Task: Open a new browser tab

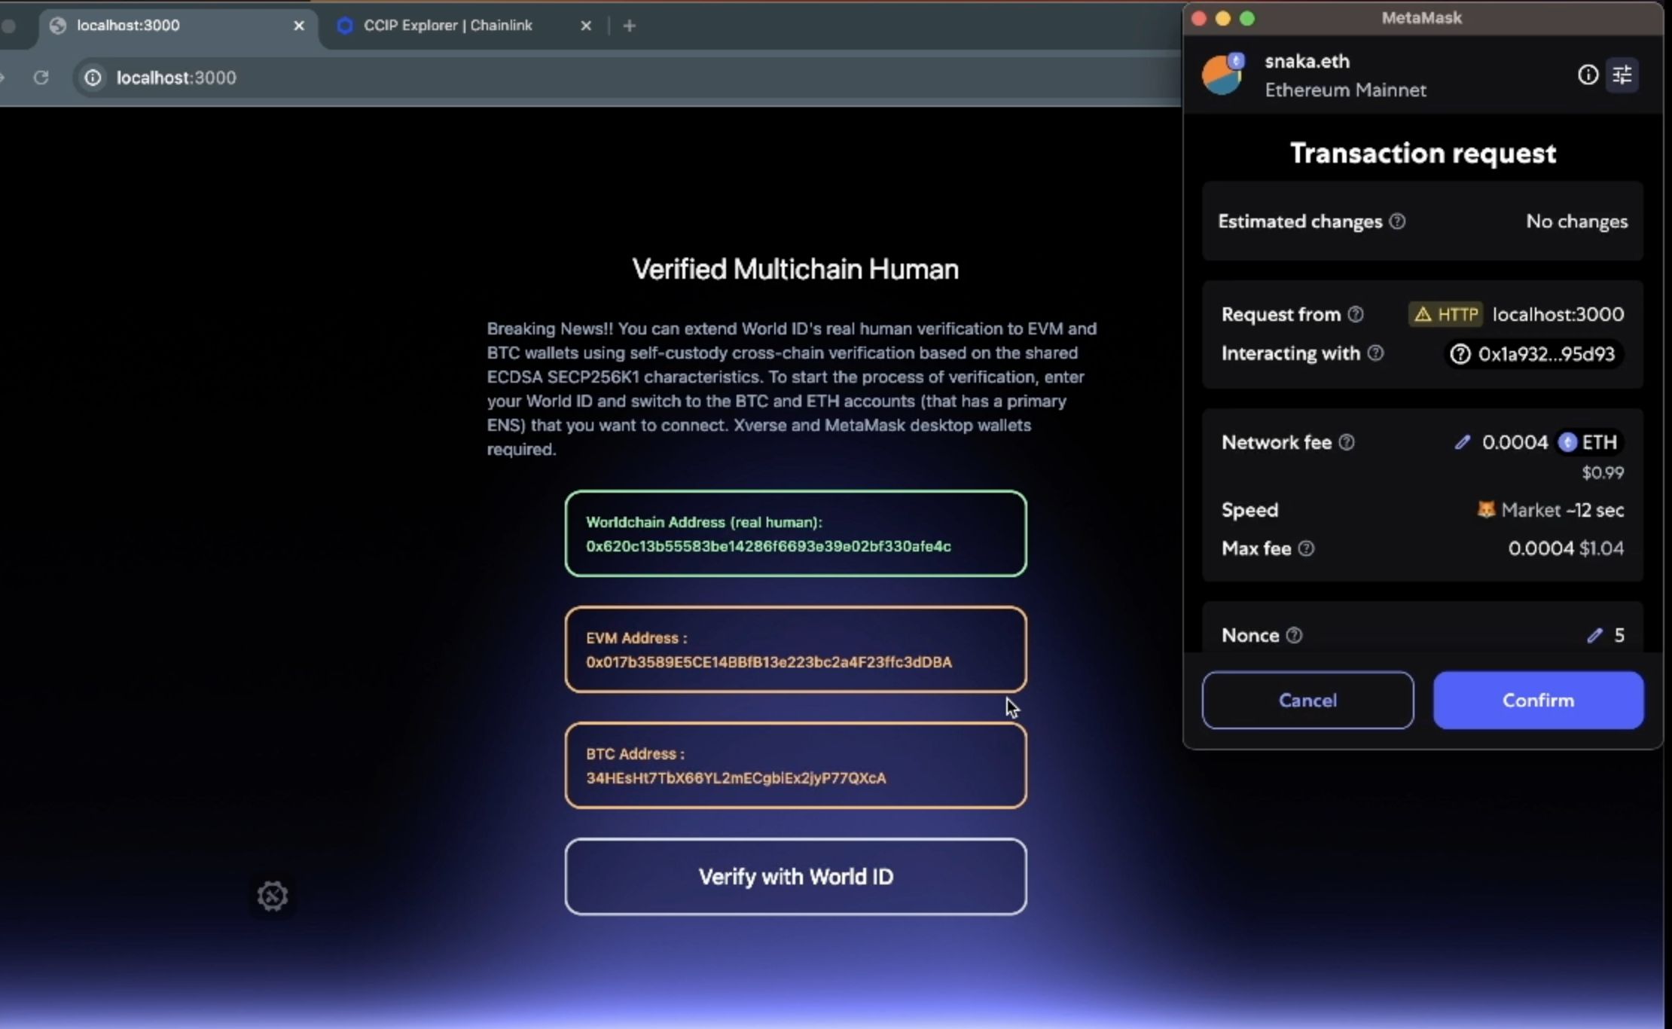Action: (630, 26)
